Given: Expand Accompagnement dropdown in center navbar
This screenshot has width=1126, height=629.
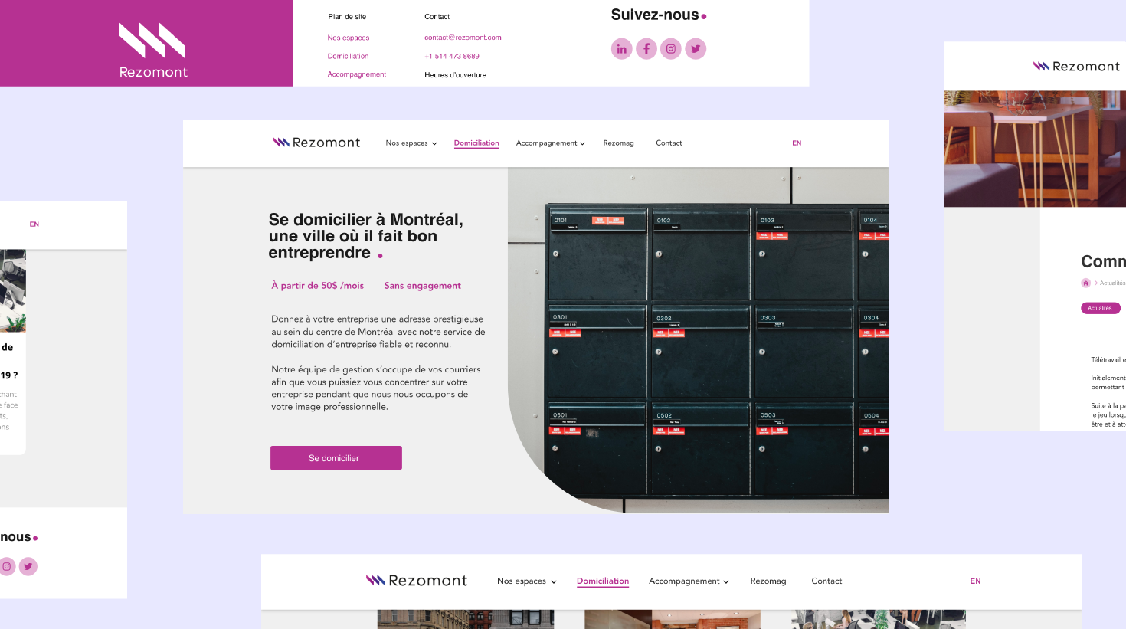Looking at the screenshot, I should click(551, 143).
